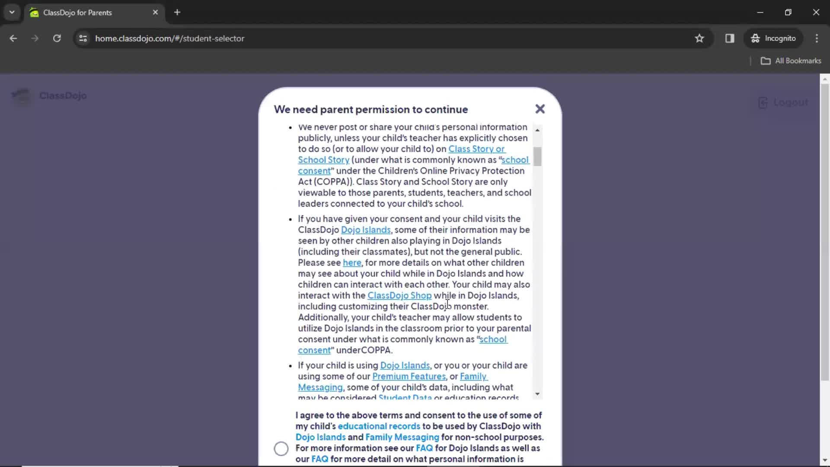The width and height of the screenshot is (830, 467).
Task: Open the tab search dropdown
Action: (x=12, y=13)
